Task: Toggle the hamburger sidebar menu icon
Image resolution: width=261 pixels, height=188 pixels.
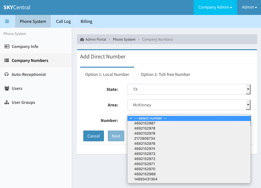Action: (7, 21)
